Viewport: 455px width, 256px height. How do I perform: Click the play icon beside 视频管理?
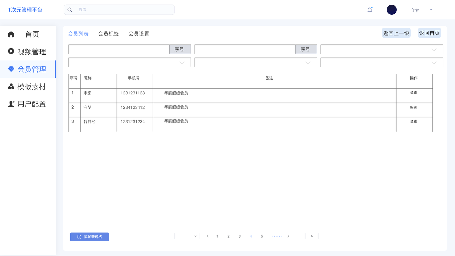click(x=11, y=51)
